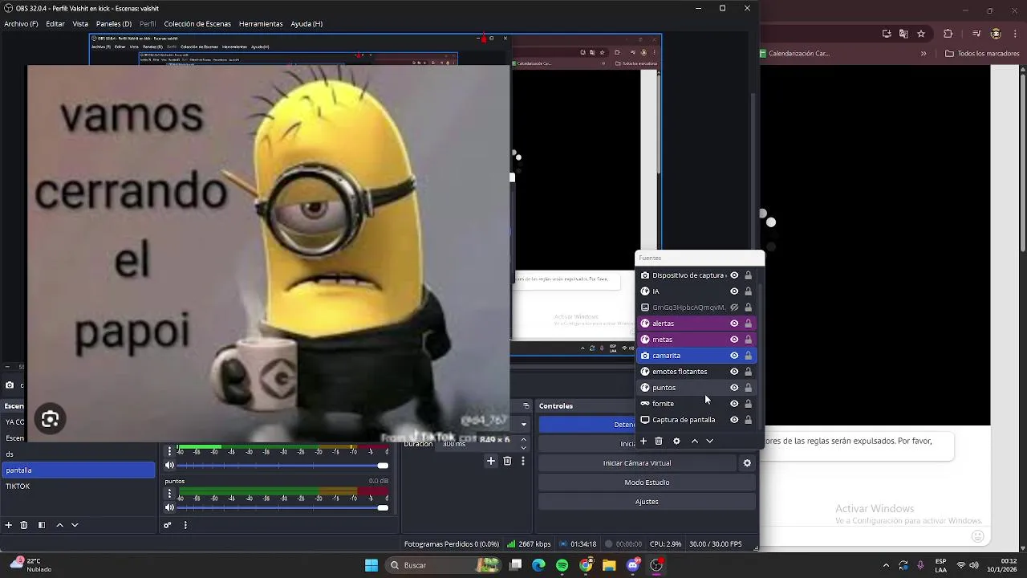Hide the camarita source

[734, 356]
